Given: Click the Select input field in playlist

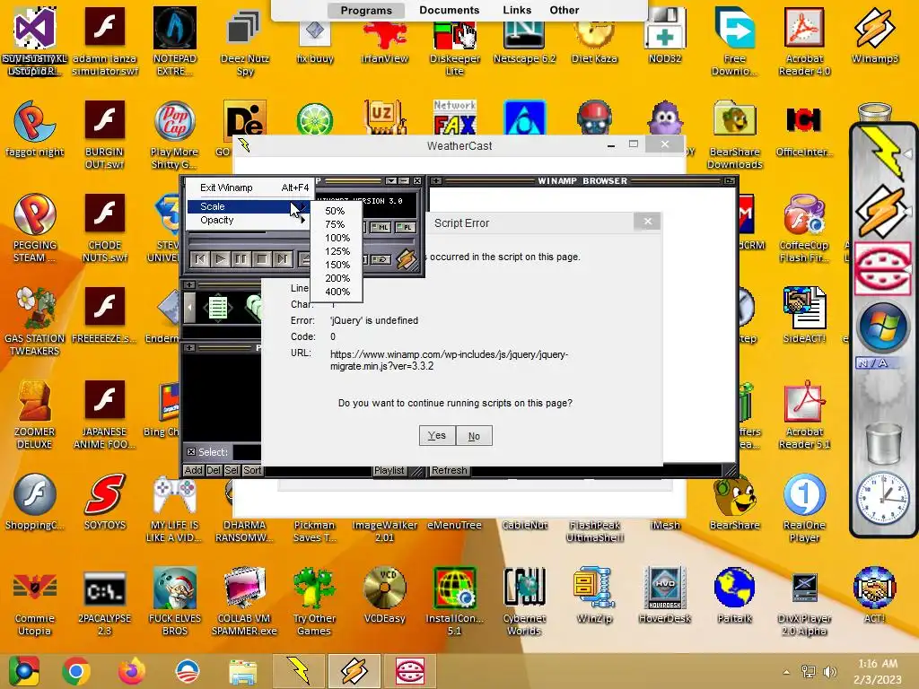Looking at the screenshot, I should 247,452.
